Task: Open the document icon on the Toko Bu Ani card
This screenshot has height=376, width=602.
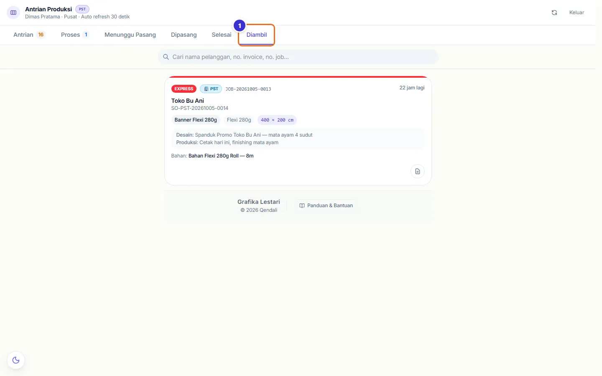Action: pos(418,171)
